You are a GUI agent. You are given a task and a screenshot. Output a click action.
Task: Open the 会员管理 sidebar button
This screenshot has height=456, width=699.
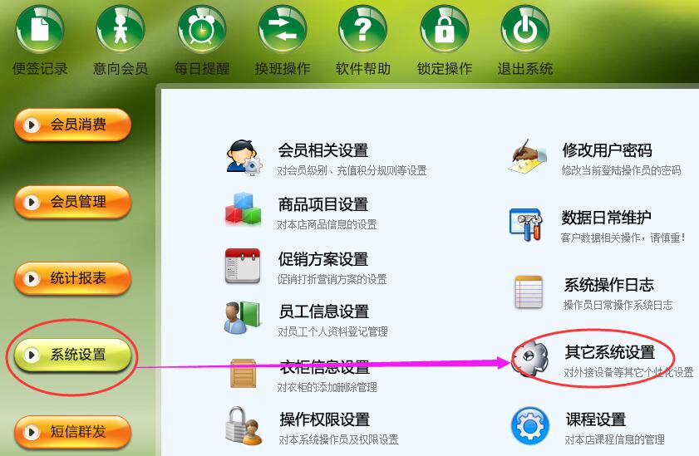coord(72,202)
